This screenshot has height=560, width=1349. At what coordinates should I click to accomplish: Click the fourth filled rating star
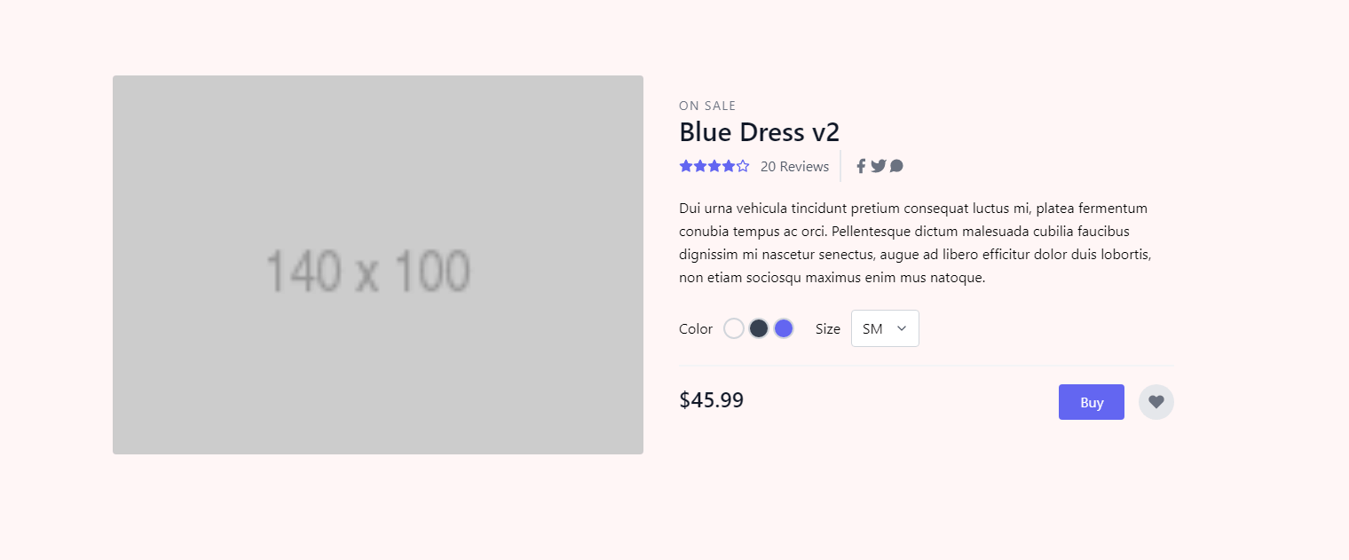tap(729, 166)
